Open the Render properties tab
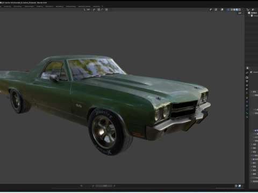This screenshot has width=258, height=193. click(x=247, y=78)
